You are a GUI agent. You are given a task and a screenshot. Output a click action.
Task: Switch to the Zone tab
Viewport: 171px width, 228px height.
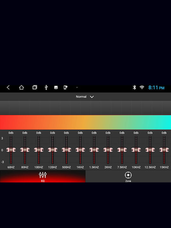click(x=128, y=176)
